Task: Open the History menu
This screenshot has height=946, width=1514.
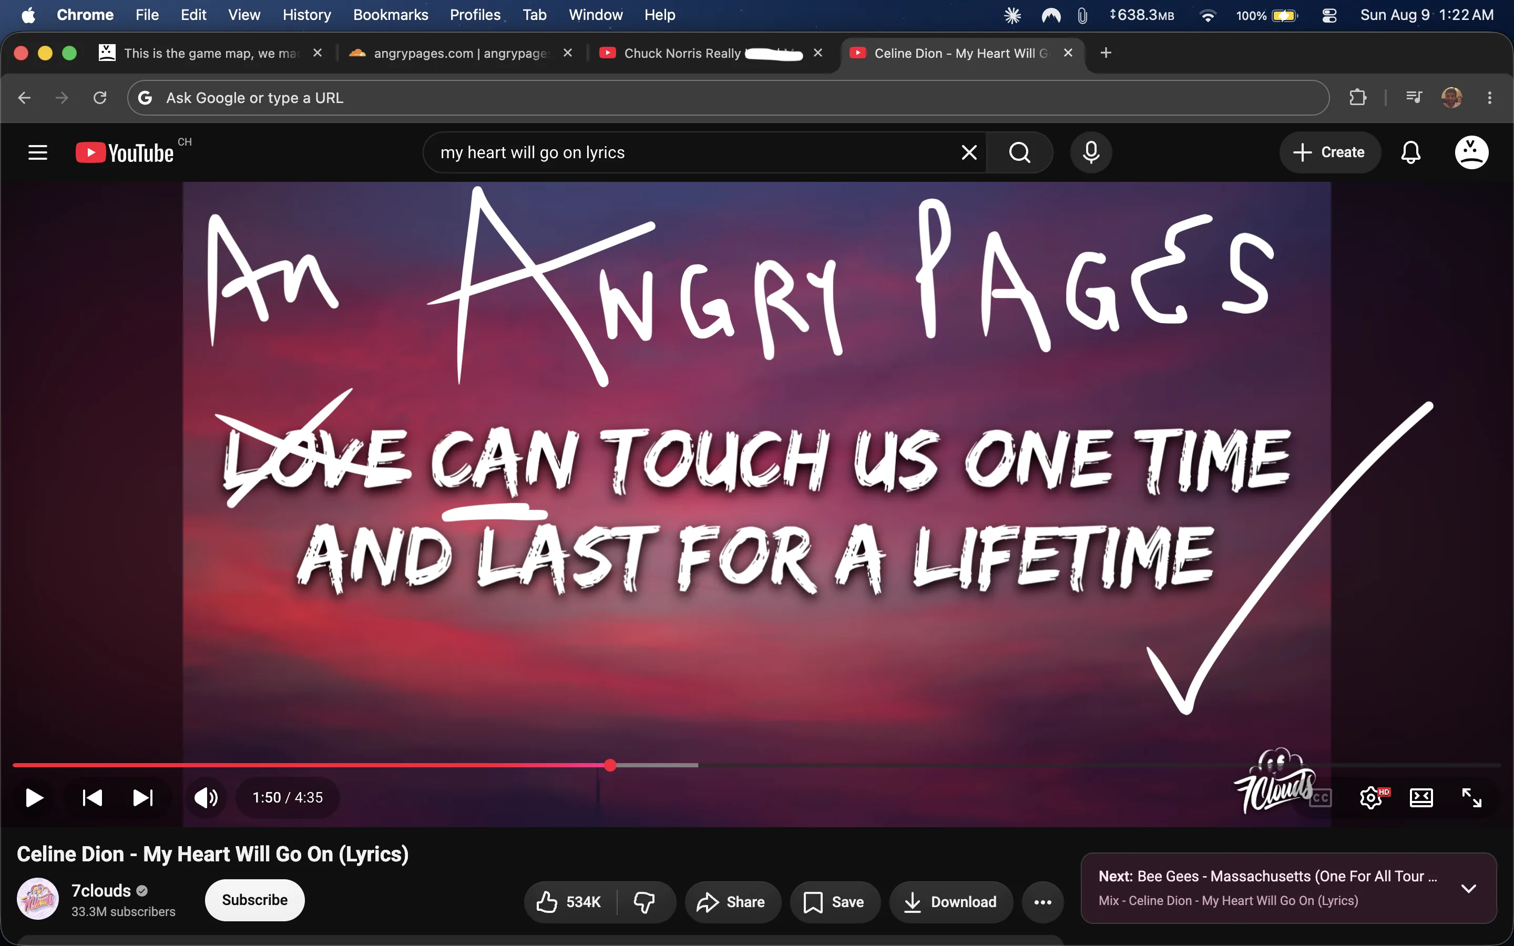Action: pos(306,15)
